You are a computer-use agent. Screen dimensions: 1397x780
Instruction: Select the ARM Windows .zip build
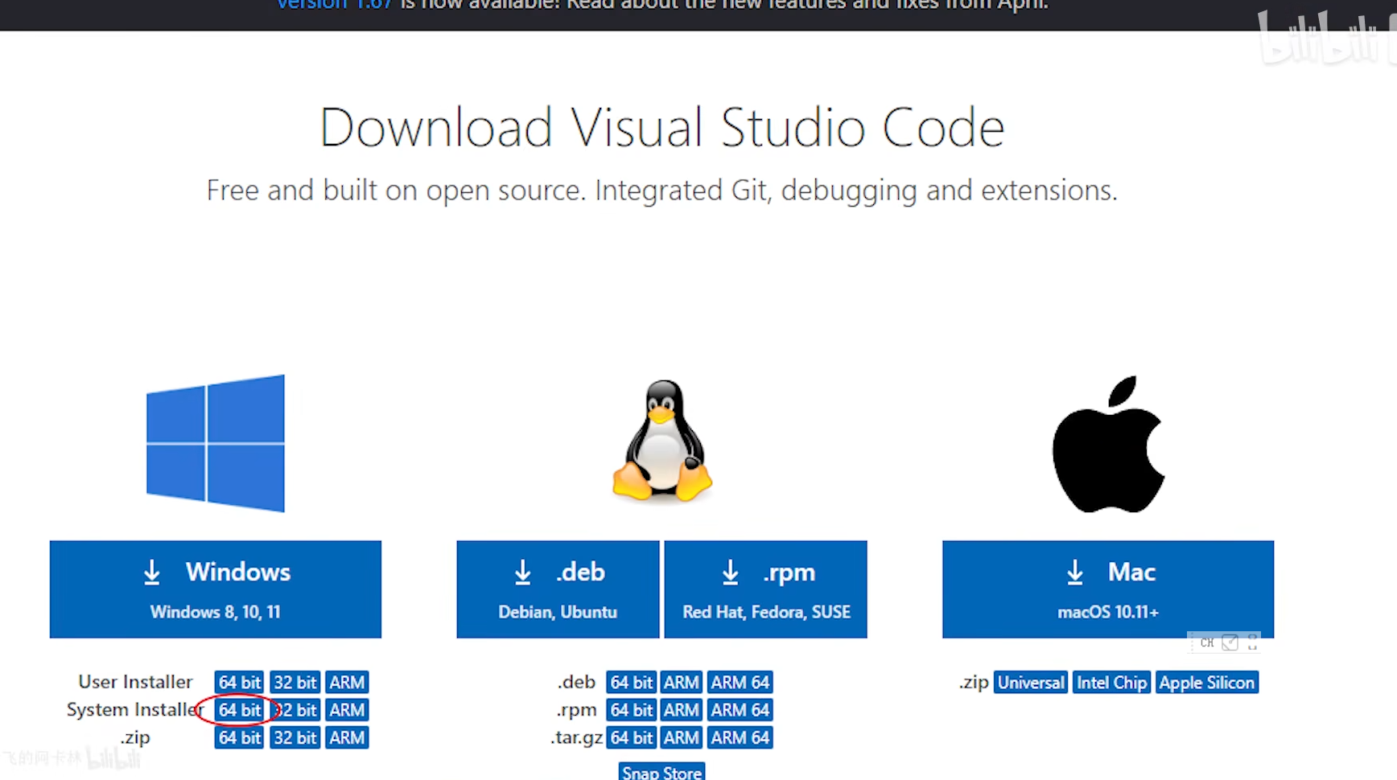(347, 737)
